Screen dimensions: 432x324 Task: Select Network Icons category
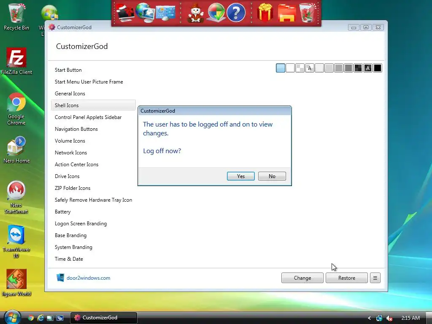tap(93, 153)
